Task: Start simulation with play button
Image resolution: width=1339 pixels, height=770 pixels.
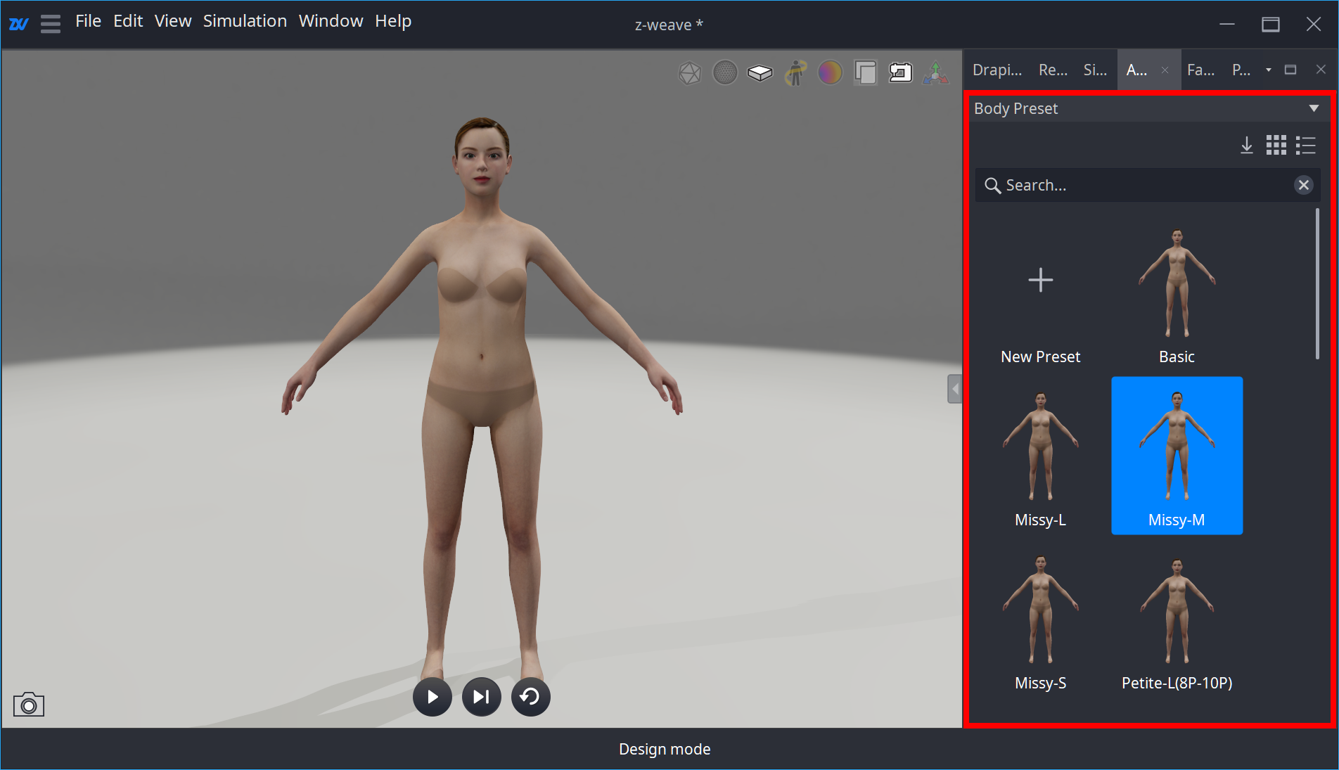Action: [x=433, y=697]
